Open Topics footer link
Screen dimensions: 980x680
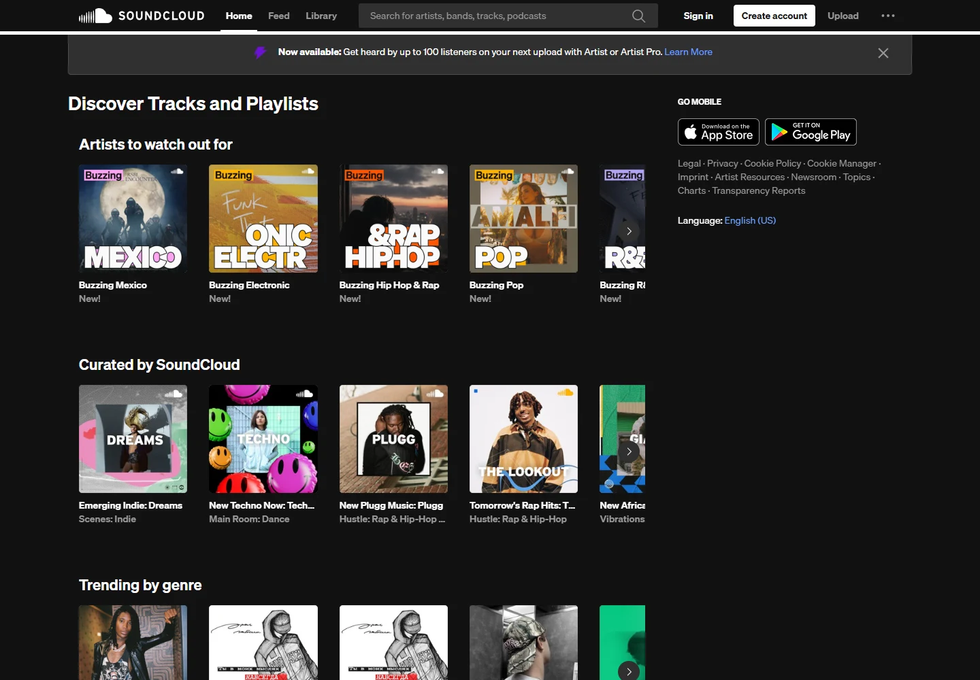857,177
